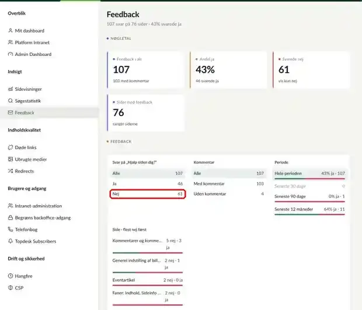The height and width of the screenshot is (310, 362).
Task: Filter answers by Nej
Action: point(148,194)
